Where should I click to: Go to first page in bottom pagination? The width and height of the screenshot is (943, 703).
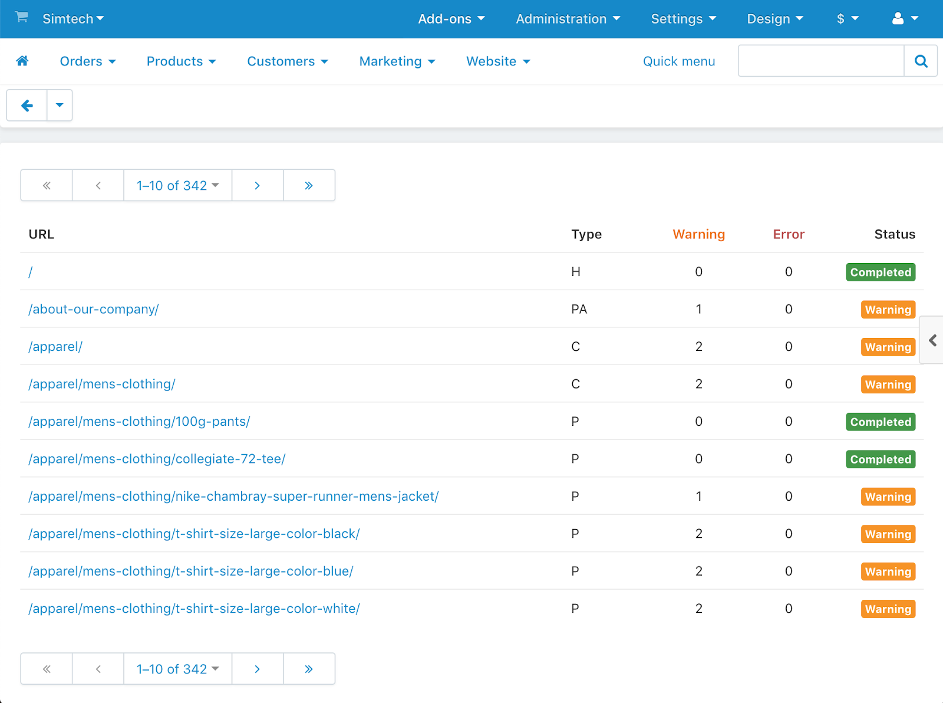(x=47, y=669)
